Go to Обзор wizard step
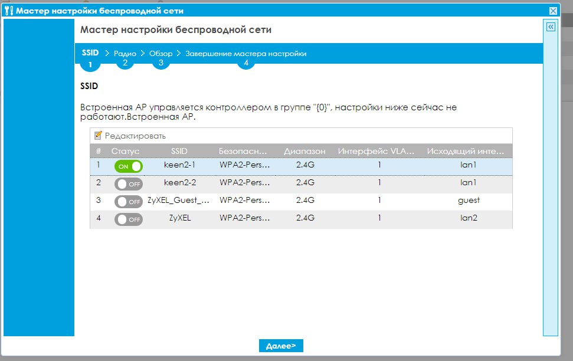The width and height of the screenshot is (573, 361). pos(161,53)
